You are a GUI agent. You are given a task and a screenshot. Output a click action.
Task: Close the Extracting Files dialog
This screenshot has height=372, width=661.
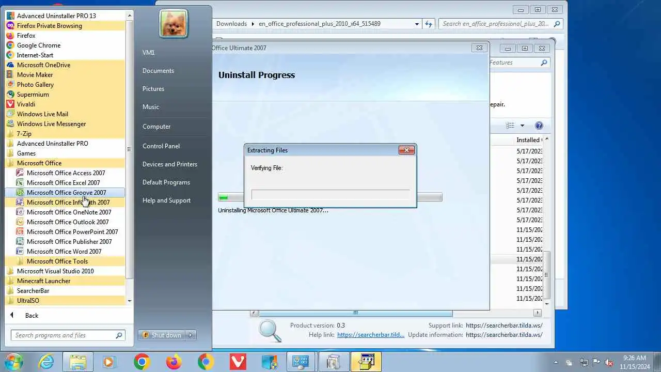click(x=406, y=150)
